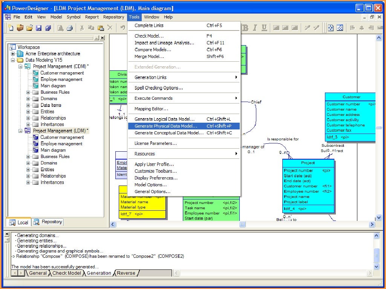Click the Print Preview toolbar icon

(x=60, y=28)
